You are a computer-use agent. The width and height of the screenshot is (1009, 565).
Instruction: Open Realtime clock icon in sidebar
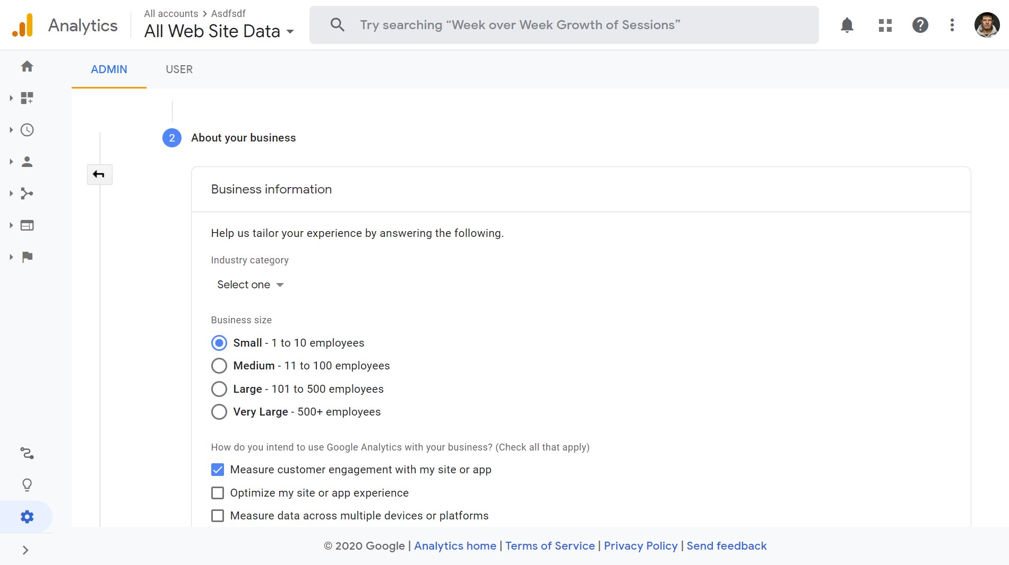27,130
